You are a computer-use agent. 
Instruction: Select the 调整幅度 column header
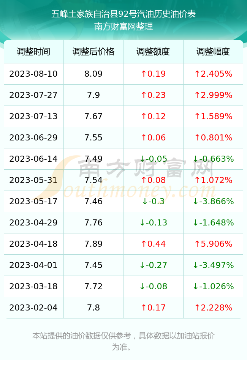[x=213, y=52]
